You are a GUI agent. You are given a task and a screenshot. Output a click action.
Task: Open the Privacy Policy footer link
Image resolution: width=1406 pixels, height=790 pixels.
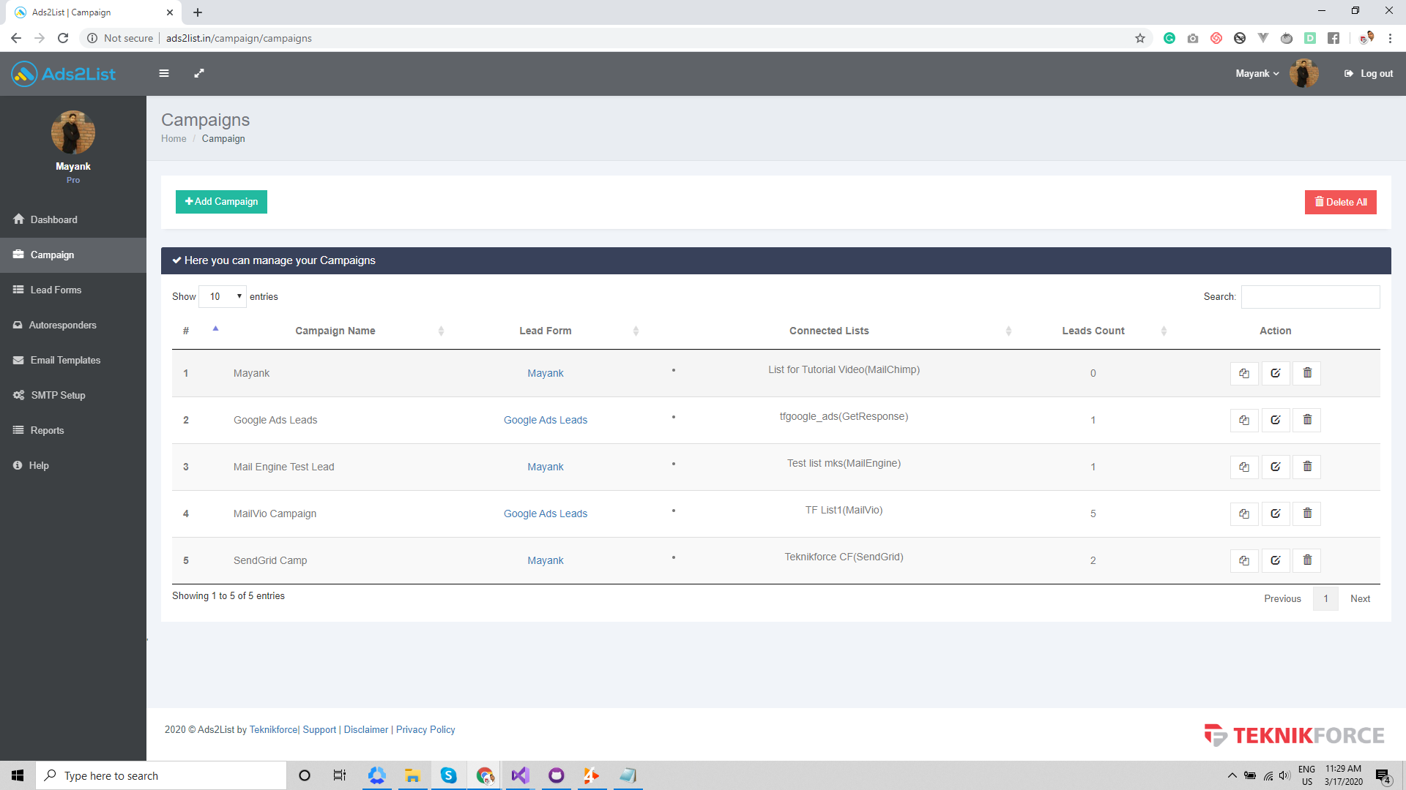click(x=425, y=729)
